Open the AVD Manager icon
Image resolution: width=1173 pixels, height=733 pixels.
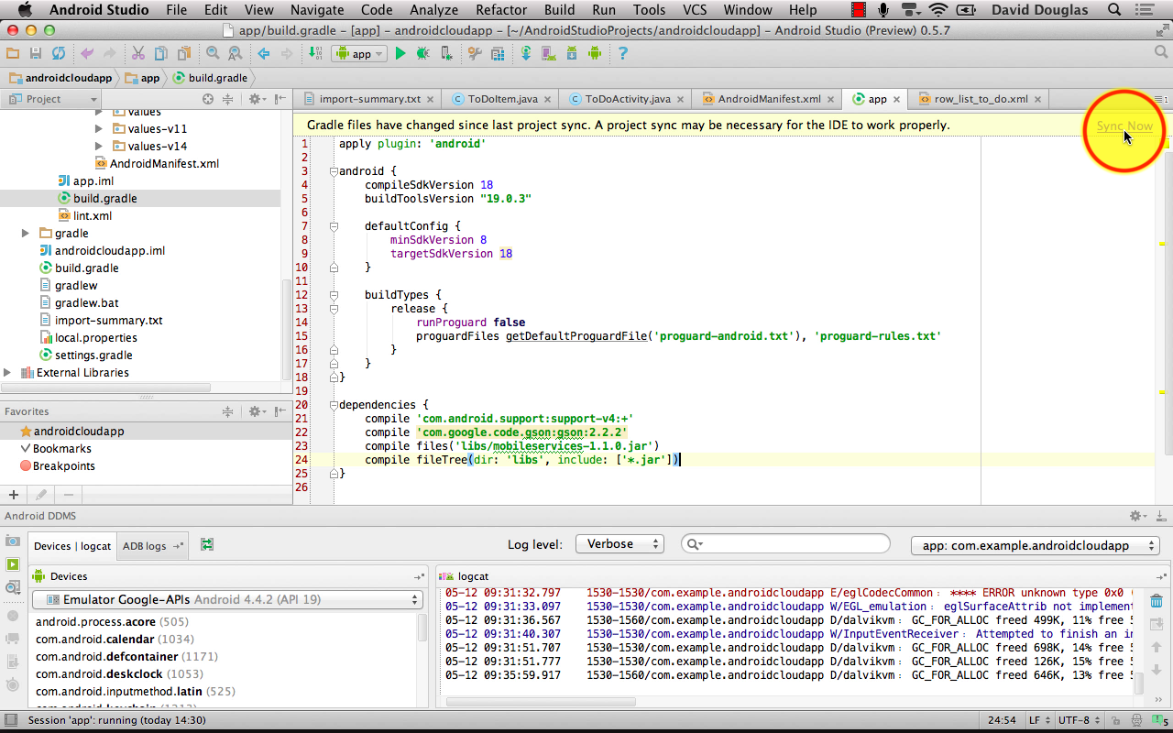pos(549,54)
